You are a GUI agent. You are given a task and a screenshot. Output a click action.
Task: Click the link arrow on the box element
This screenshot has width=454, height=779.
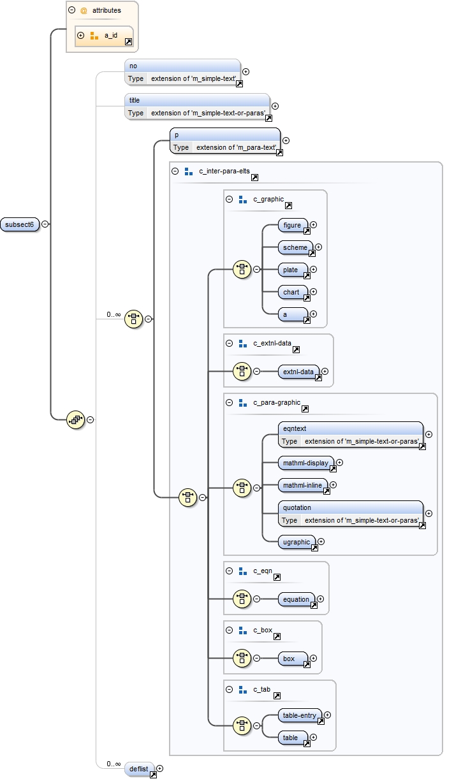pyautogui.click(x=306, y=665)
